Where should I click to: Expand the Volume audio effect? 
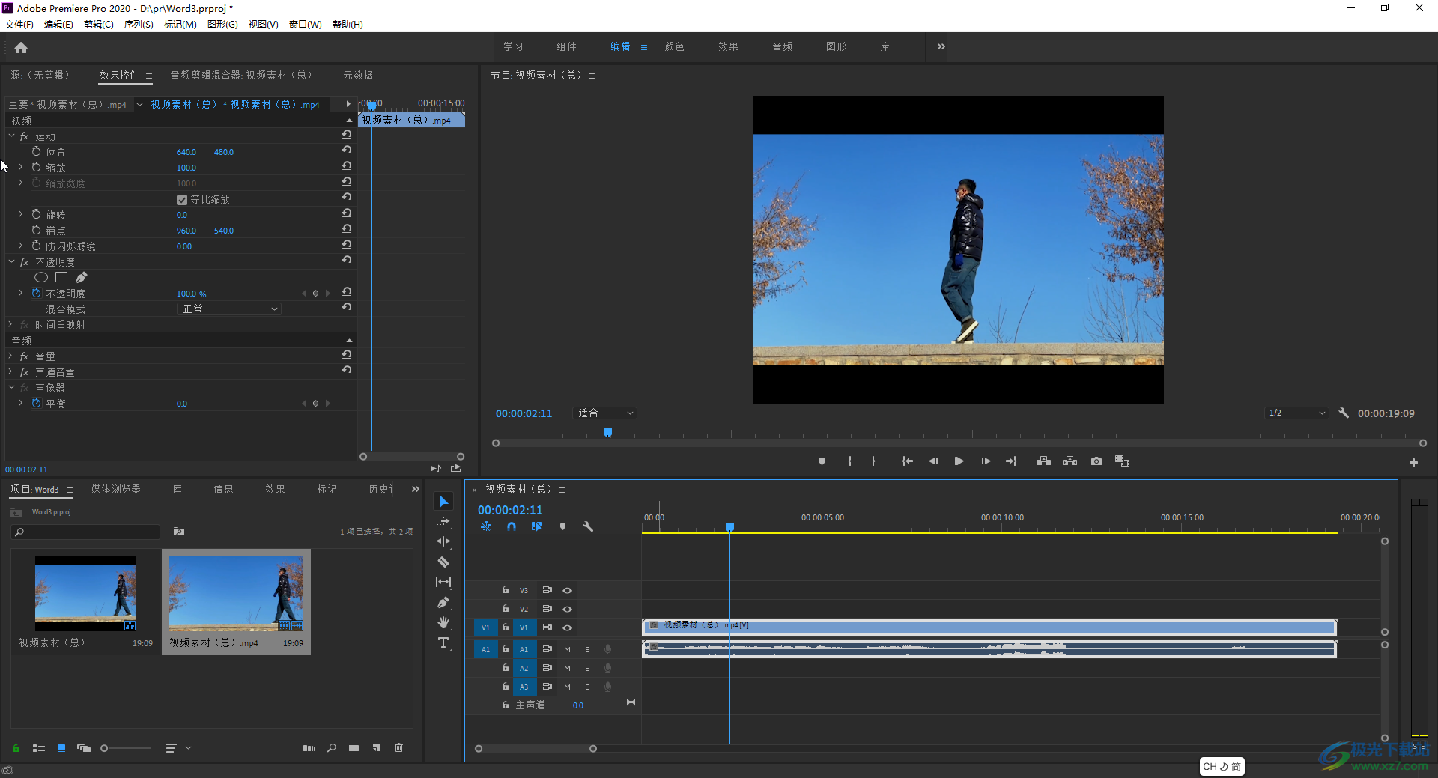point(10,356)
